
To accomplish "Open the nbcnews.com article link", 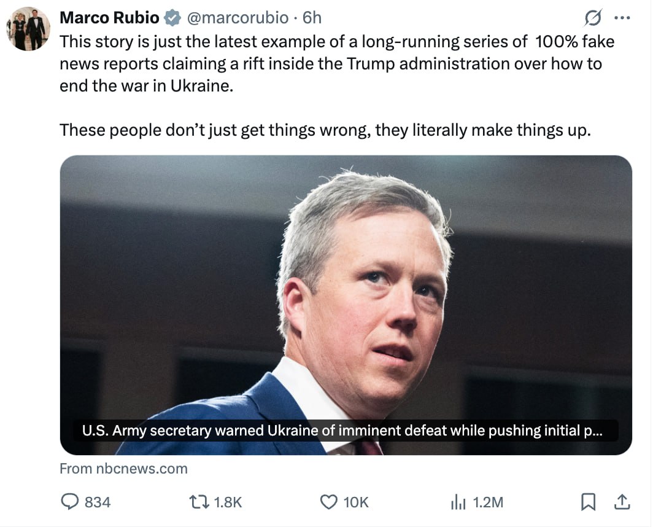I will [x=123, y=469].
